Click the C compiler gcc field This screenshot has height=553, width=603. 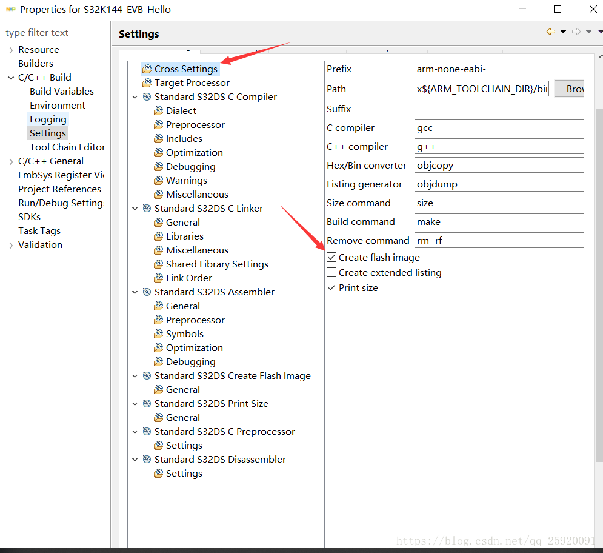[499, 128]
